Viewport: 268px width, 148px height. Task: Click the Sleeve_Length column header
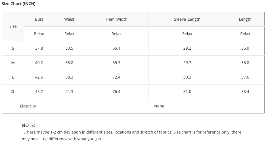tap(187, 19)
